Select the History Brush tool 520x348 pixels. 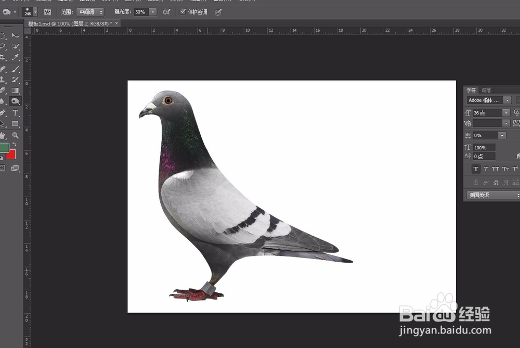[15, 80]
